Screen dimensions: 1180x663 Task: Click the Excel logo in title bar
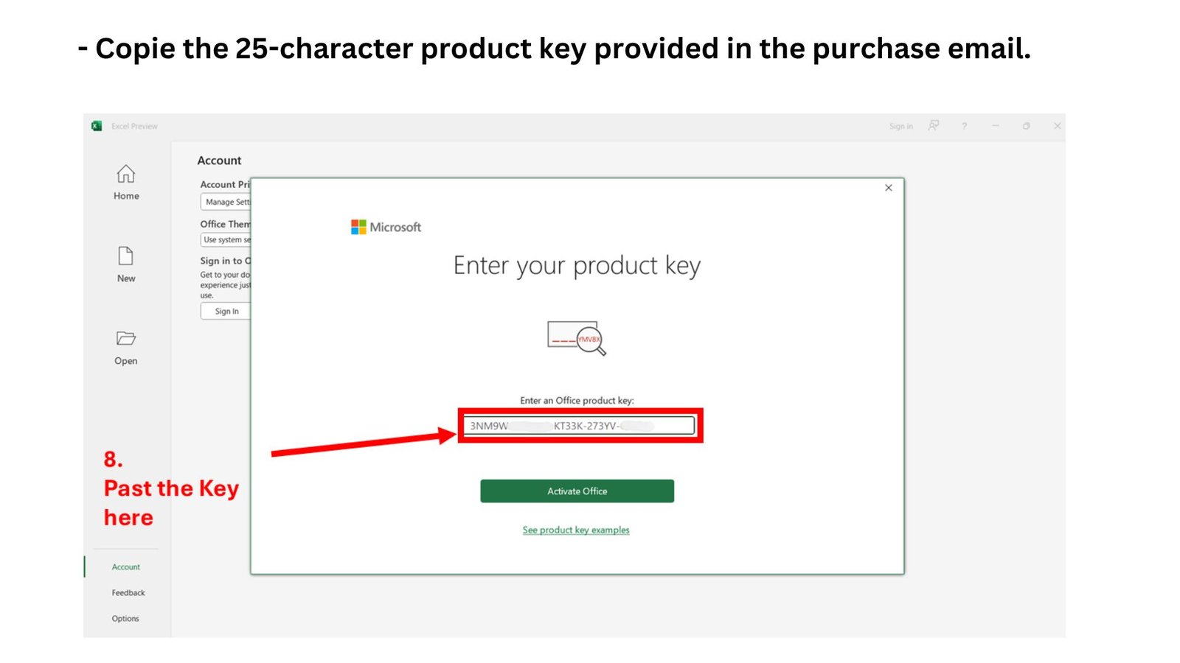click(96, 126)
